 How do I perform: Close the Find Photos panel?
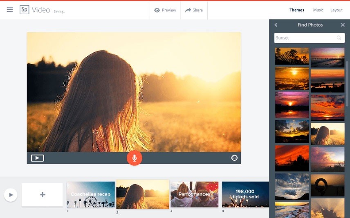[343, 25]
